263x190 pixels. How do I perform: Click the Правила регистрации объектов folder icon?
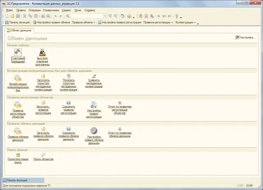tap(18, 105)
